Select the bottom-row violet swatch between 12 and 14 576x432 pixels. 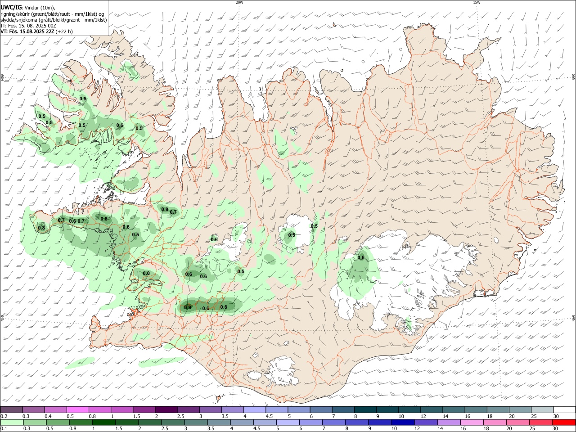tap(426, 423)
